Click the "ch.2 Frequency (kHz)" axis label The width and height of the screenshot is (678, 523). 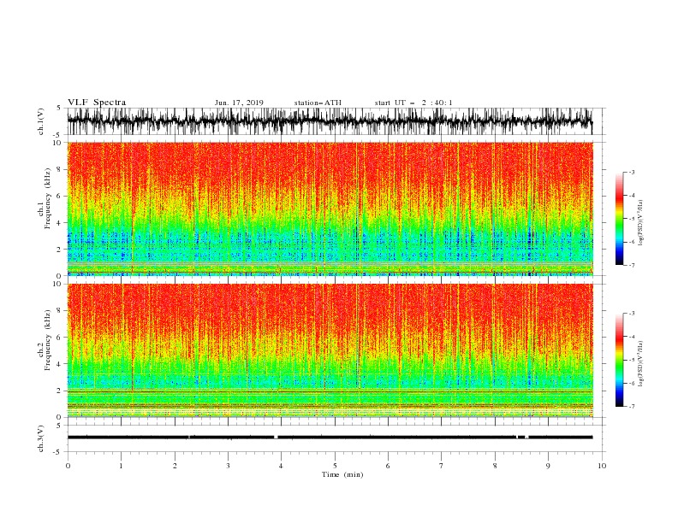pyautogui.click(x=45, y=340)
